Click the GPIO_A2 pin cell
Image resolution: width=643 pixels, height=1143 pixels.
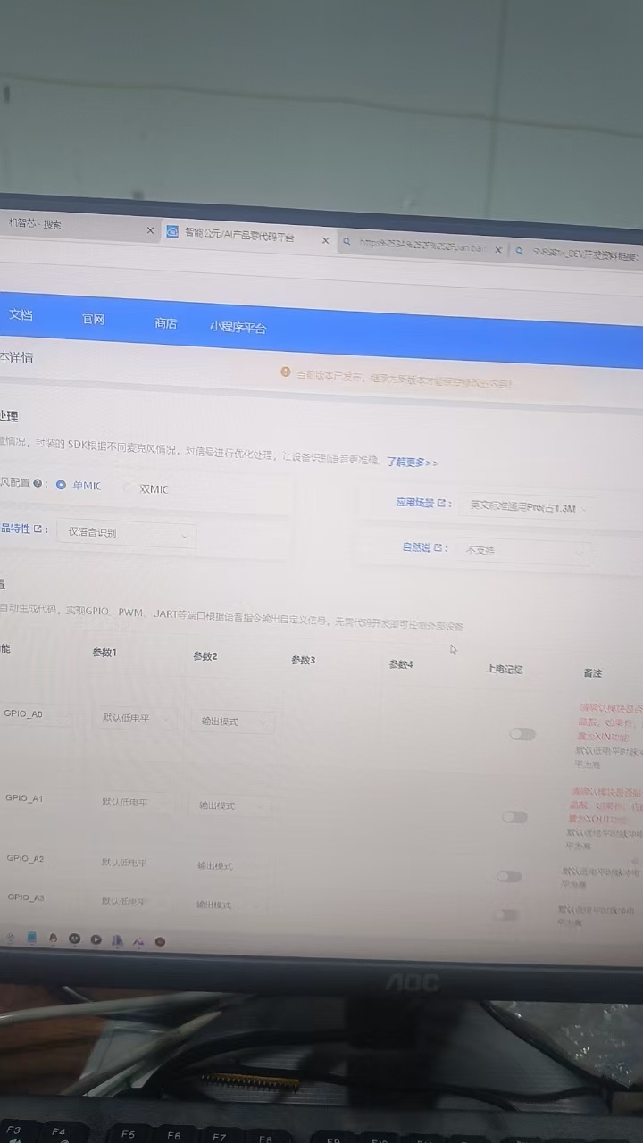click(25, 858)
